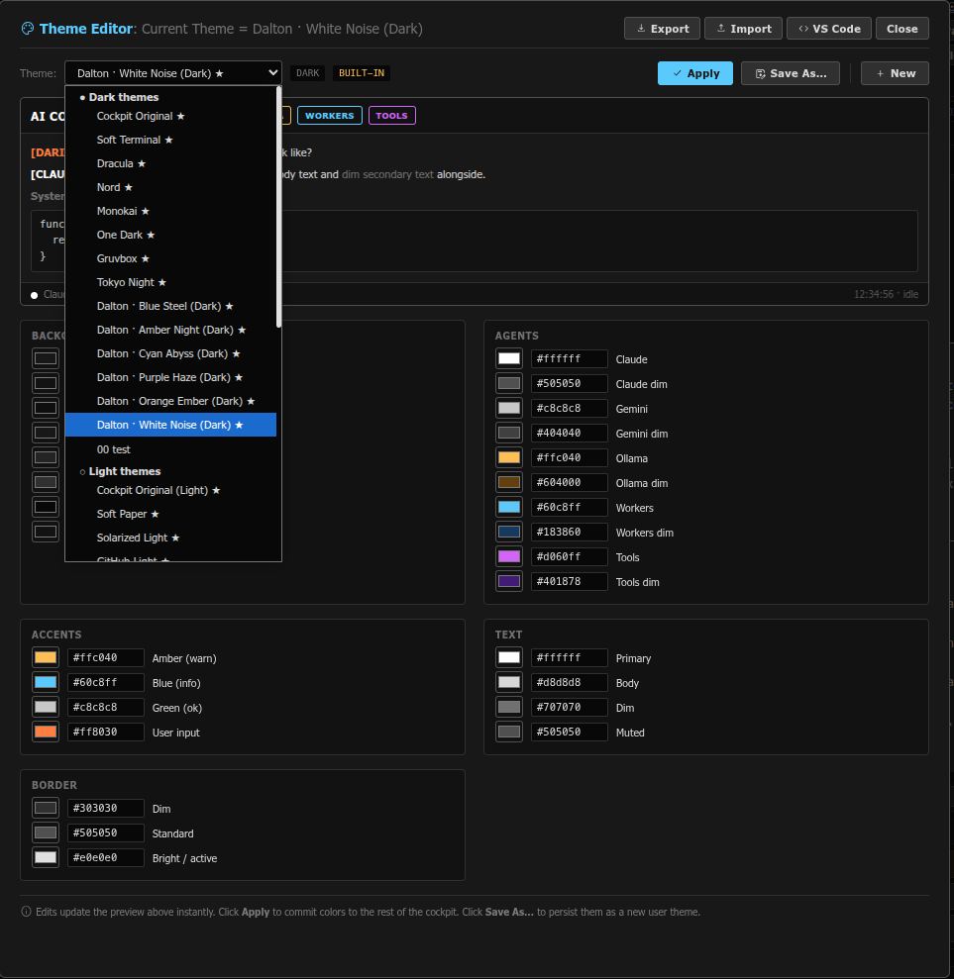Edit the Workers hex field #60c8ff
This screenshot has width=954, height=979.
tap(570, 507)
